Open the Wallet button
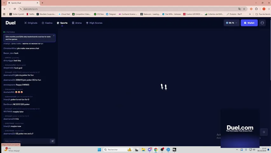Screen dimensions: 271x153 point(249,23)
